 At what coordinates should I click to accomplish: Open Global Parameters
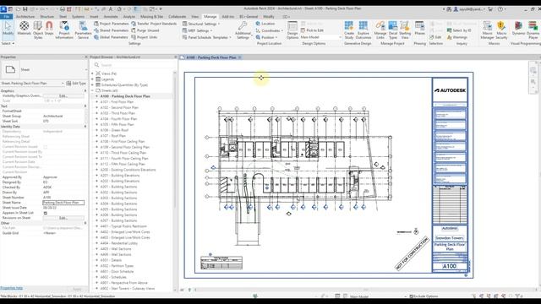point(111,37)
